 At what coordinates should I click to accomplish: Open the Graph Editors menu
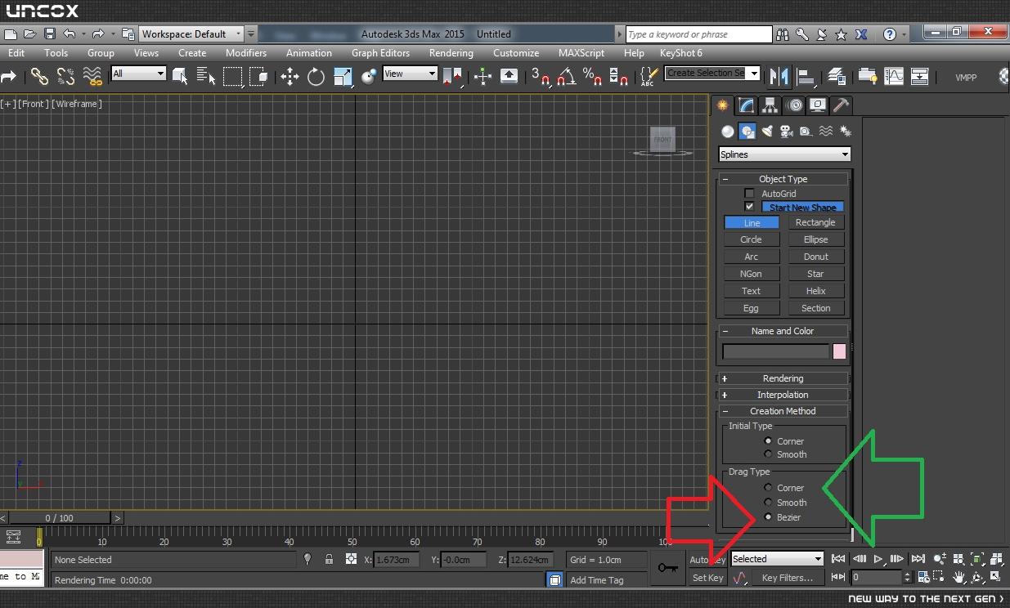(x=381, y=52)
